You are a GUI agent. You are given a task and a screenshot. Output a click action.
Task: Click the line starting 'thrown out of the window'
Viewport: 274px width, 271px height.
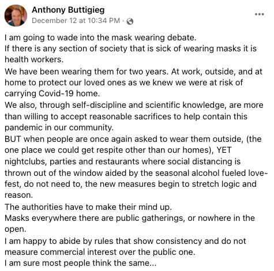(136, 173)
